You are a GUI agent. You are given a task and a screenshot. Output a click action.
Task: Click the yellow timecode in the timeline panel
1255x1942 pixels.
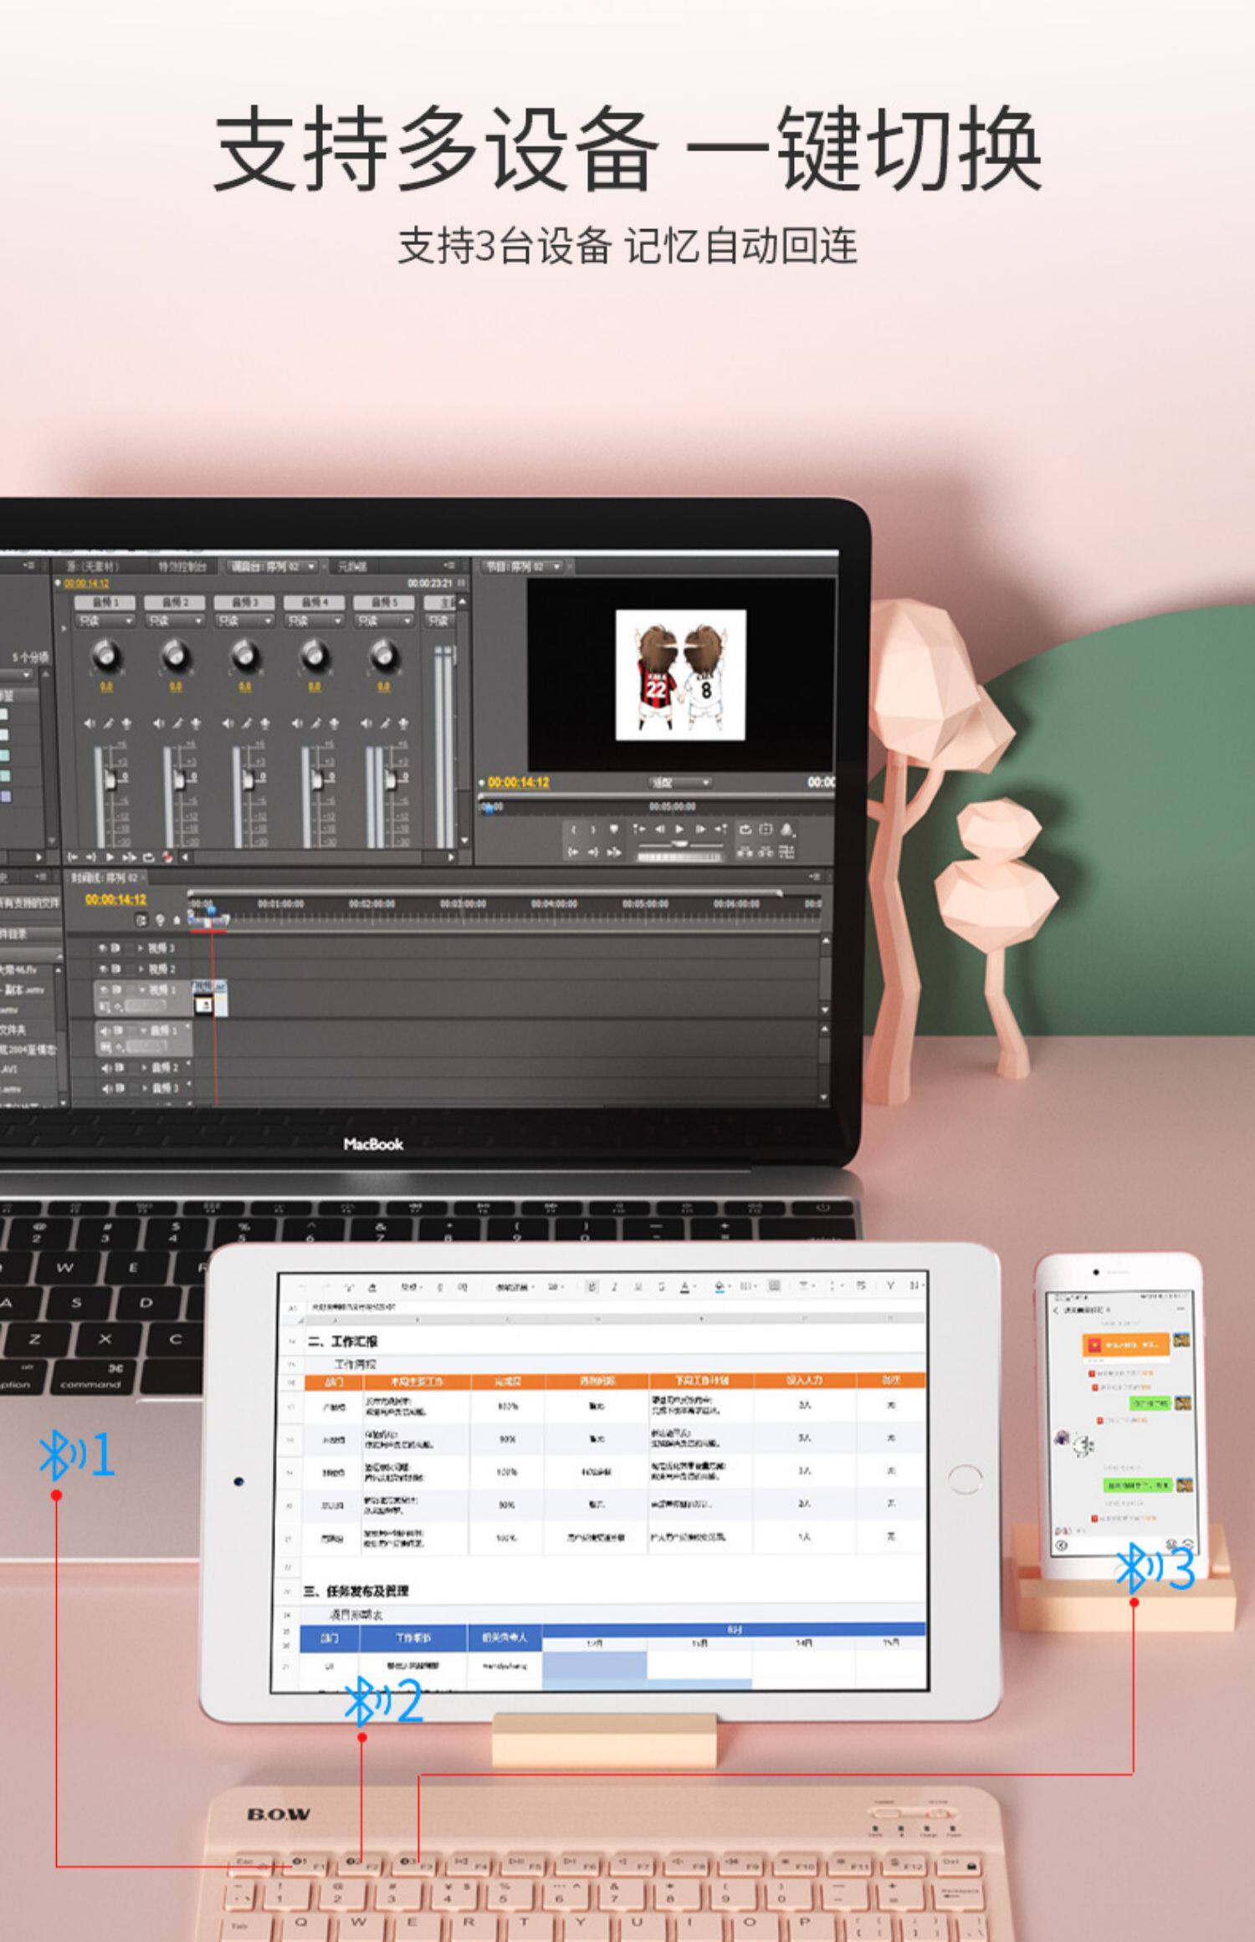[x=115, y=899]
